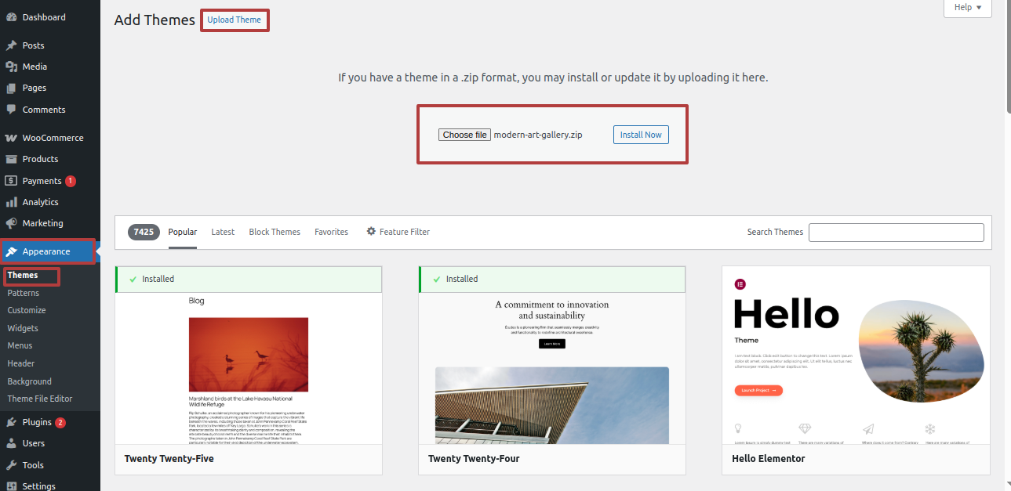The height and width of the screenshot is (491, 1011).
Task: Click the Payments dollar icon
Action: [12, 181]
